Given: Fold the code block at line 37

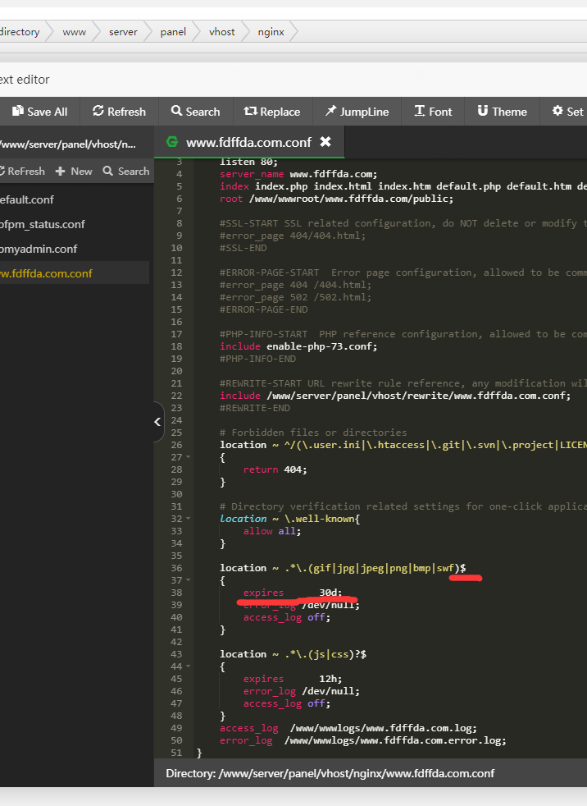Looking at the screenshot, I should tap(188, 580).
